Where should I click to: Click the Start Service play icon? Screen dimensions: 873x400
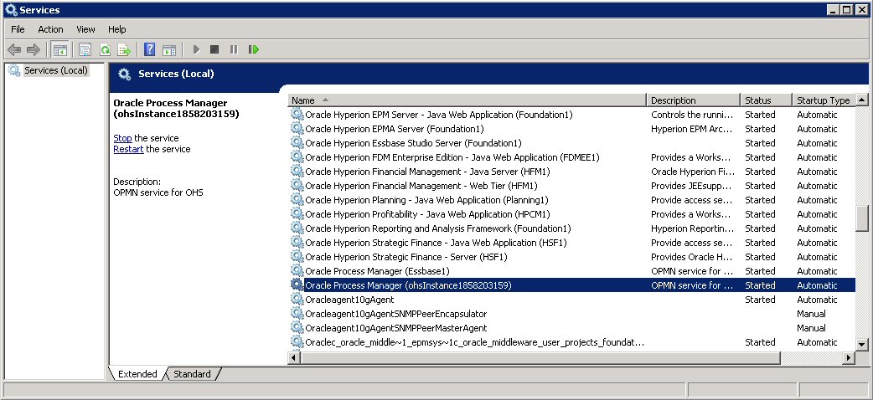[x=196, y=49]
